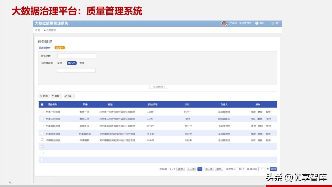Click the 1小时 frequency cell
The image size is (332, 187).
[x=151, y=119]
